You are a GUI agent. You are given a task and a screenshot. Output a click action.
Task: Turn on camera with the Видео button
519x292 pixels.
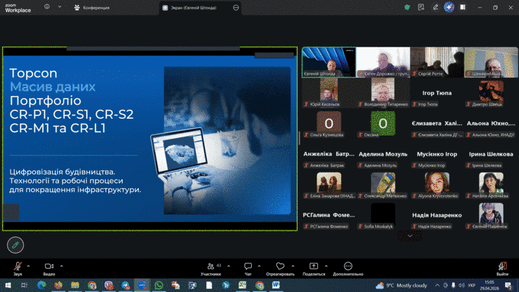(x=49, y=267)
